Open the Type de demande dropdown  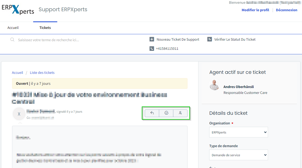[238, 155]
